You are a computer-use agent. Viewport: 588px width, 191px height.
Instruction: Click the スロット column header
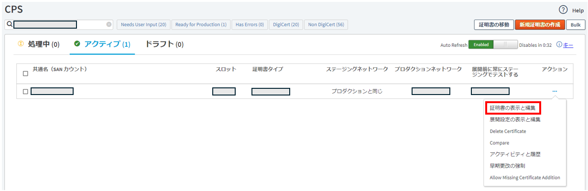[x=226, y=69]
